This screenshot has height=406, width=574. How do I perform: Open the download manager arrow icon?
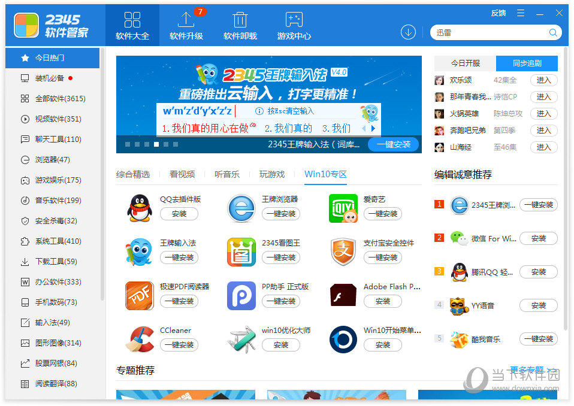(x=408, y=32)
